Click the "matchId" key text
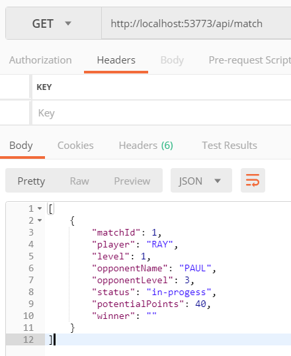Image resolution: width=291 pixels, height=356 pixels. coord(116,232)
